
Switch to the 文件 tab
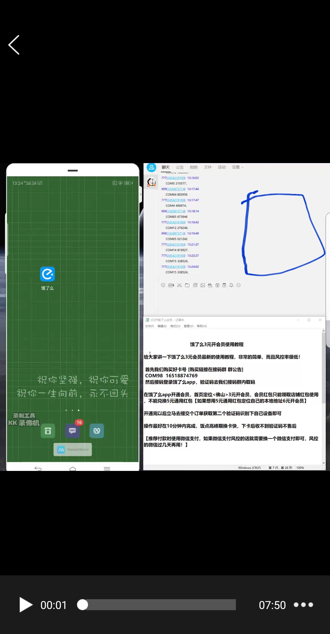pos(208,167)
